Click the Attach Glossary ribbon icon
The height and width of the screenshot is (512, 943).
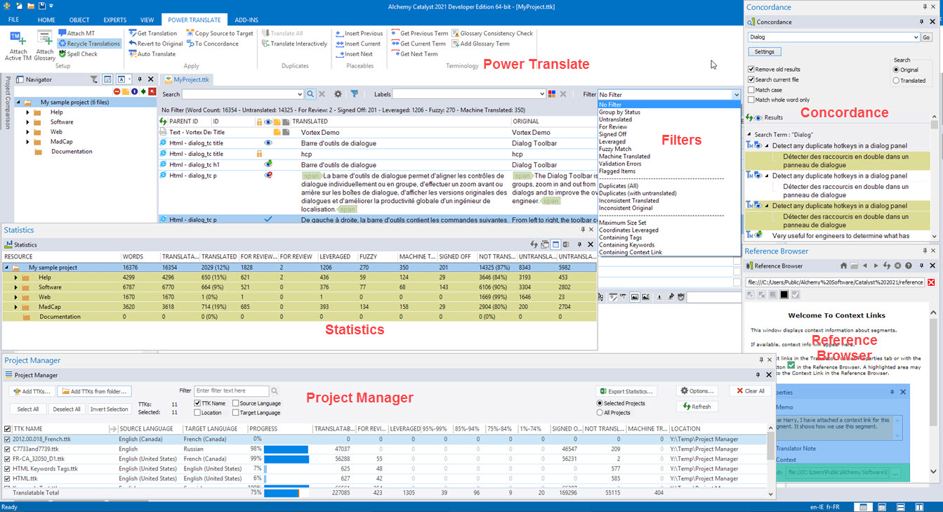coord(45,45)
